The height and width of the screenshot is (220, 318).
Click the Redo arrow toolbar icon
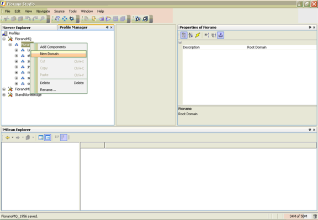pyautogui.click(x=35, y=19)
